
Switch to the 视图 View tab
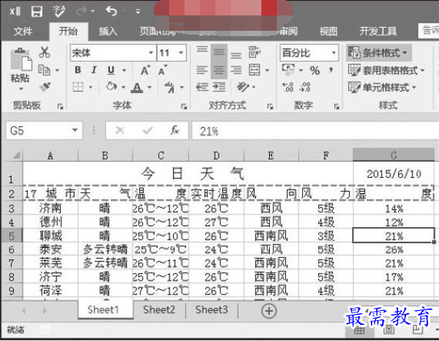coord(328,31)
